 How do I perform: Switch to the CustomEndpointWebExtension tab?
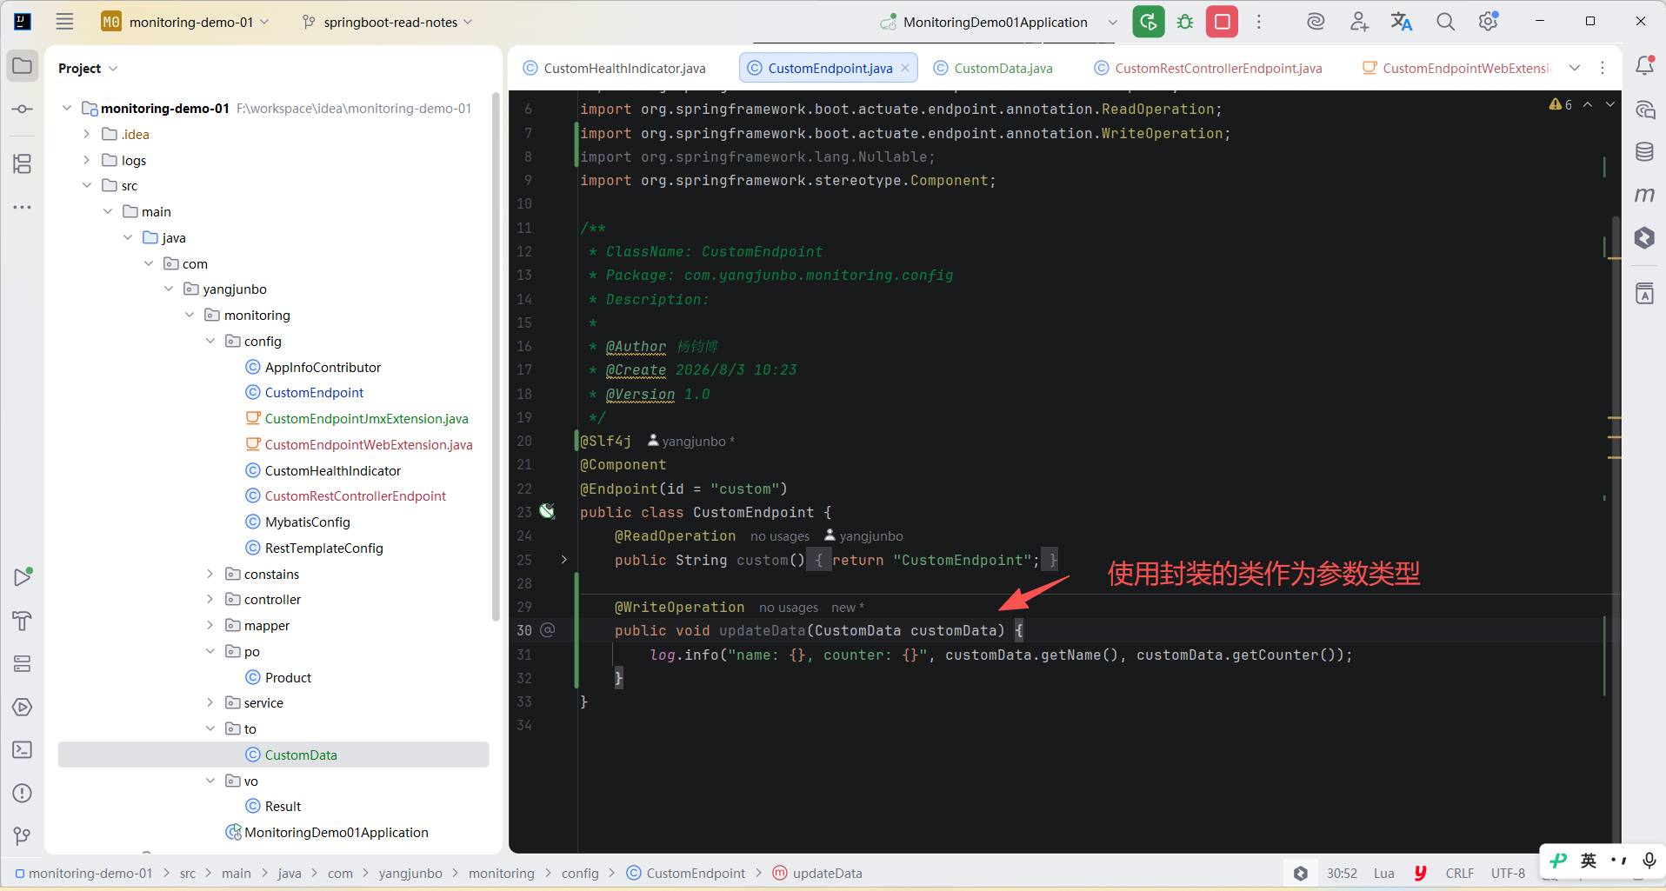pos(1456,68)
